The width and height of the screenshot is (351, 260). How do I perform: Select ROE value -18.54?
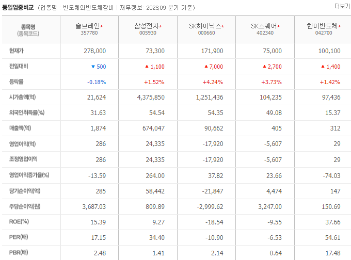click(x=214, y=222)
